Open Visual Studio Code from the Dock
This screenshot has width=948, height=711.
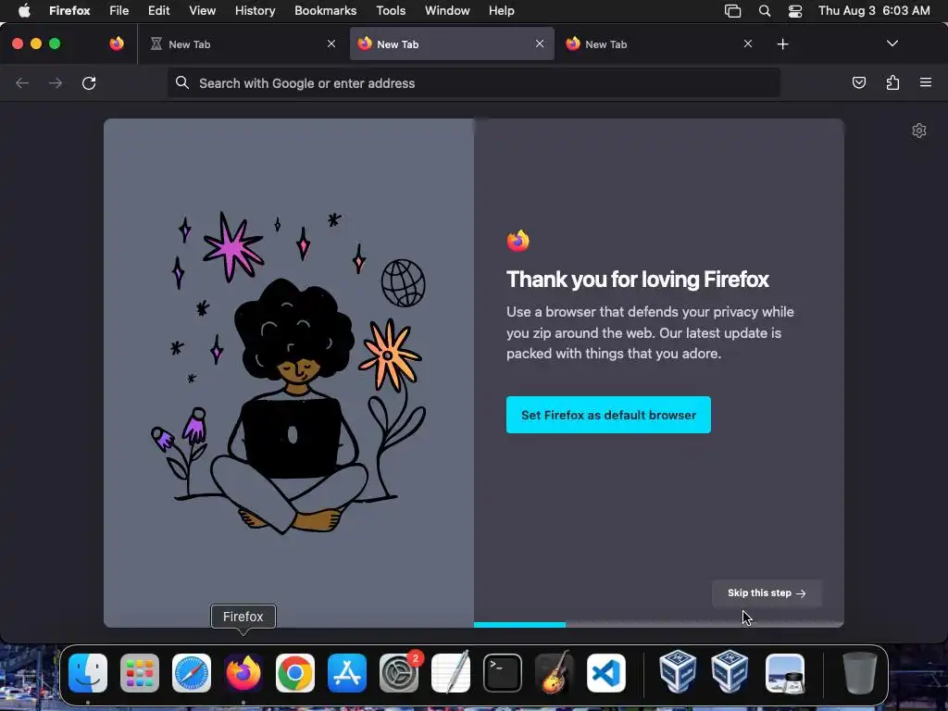pyautogui.click(x=605, y=673)
